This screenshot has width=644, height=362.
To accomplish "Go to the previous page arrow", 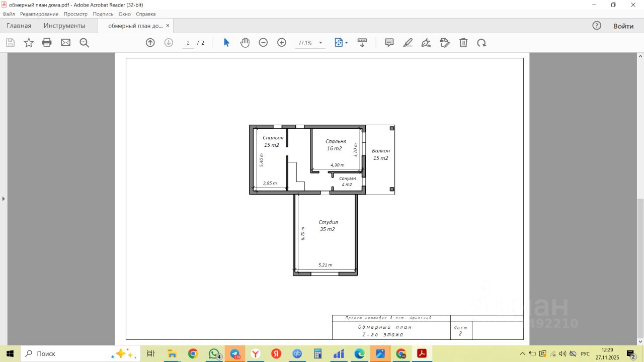I will pos(150,43).
